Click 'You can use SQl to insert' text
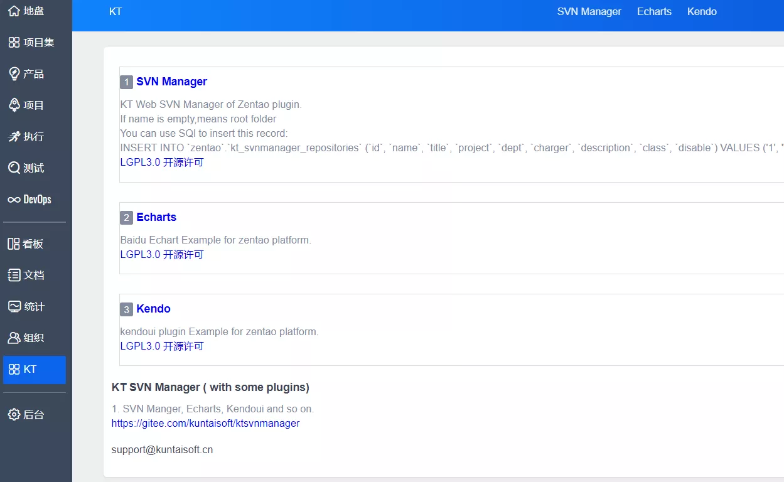Image resolution: width=784 pixels, height=482 pixels. click(x=203, y=134)
